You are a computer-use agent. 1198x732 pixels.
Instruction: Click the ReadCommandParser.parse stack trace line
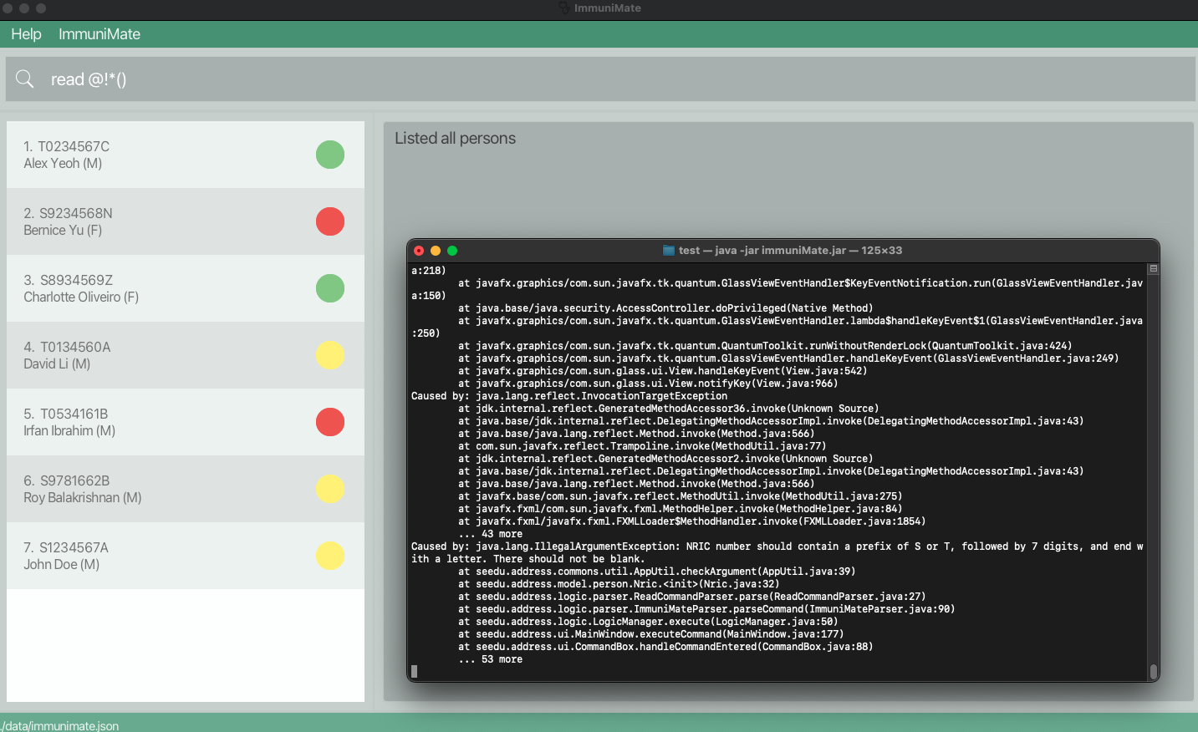click(x=691, y=597)
